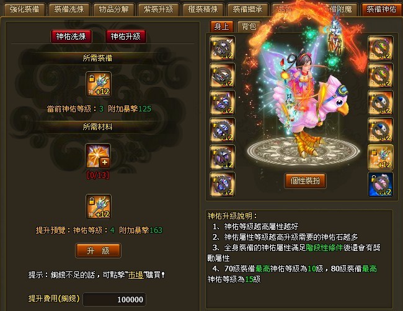Select the third equipment slot in left column

pyautogui.click(x=223, y=103)
